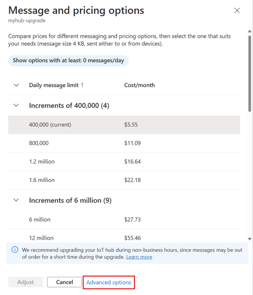
Task: Click the info icon in the upgrade notice
Action: point(15,250)
